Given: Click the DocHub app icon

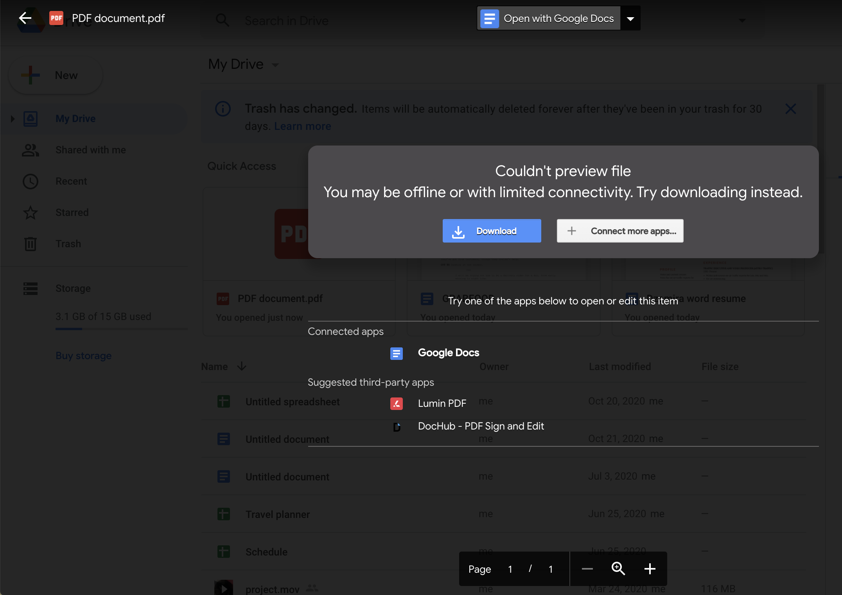Looking at the screenshot, I should click(396, 426).
